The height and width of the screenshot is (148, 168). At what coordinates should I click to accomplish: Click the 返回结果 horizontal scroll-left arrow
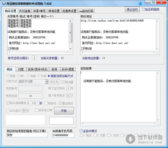[x=82, y=124]
